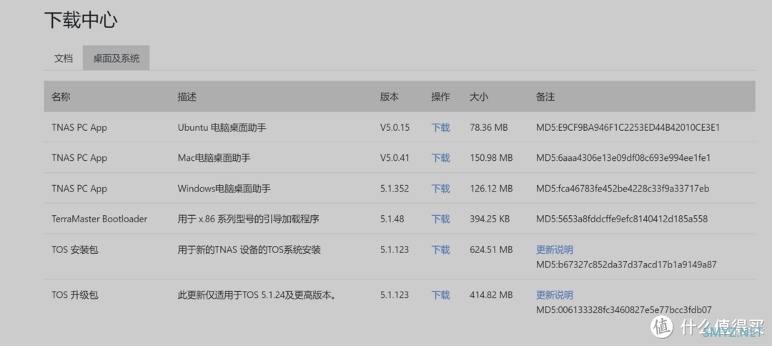Image resolution: width=772 pixels, height=346 pixels.
Task: Download the Mac电脑桌面助手 app
Action: tap(440, 158)
